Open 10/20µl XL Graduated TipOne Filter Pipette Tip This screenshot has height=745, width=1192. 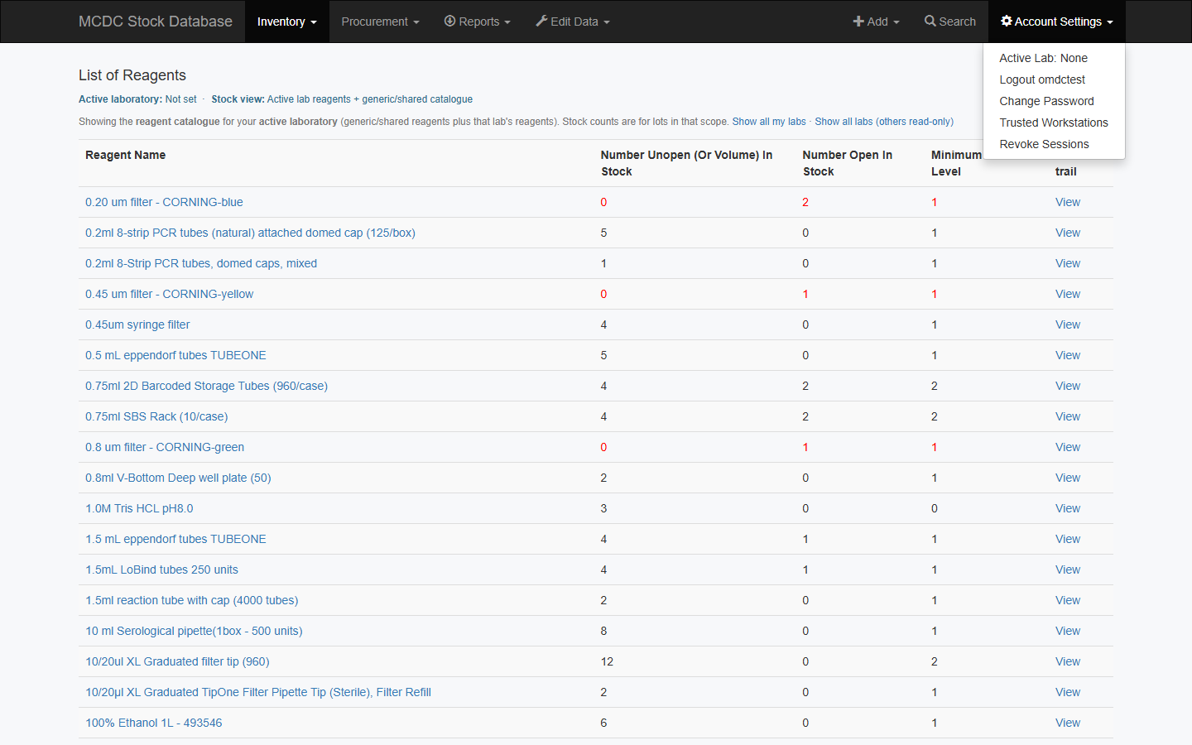click(x=258, y=692)
